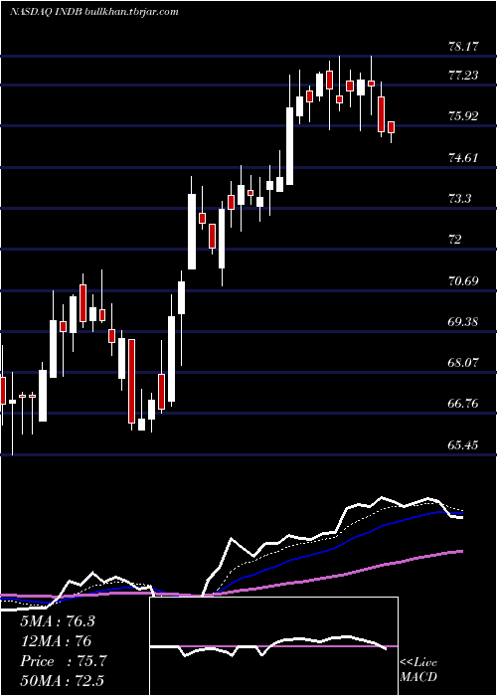The height and width of the screenshot is (696, 497).
Task: Click the <<Live MACD label
Action: (418, 670)
